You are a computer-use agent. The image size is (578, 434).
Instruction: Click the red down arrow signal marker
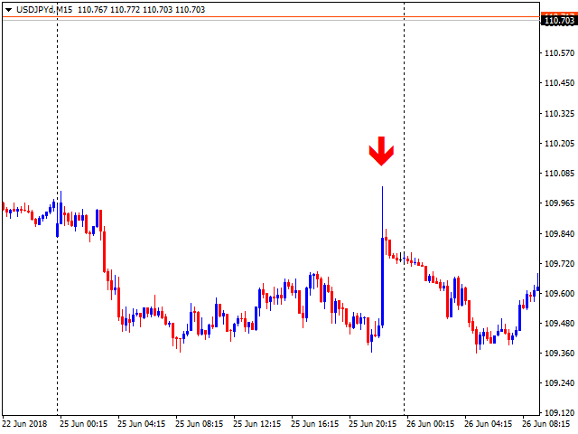381,151
